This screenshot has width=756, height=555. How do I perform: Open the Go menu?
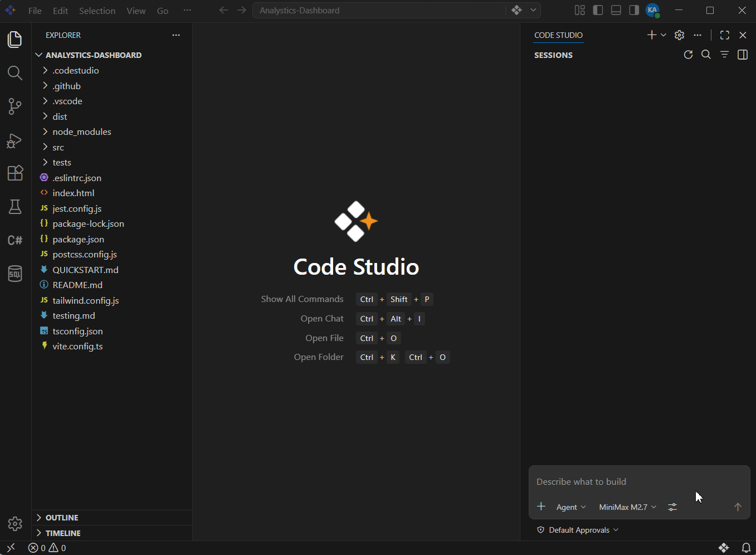click(163, 11)
